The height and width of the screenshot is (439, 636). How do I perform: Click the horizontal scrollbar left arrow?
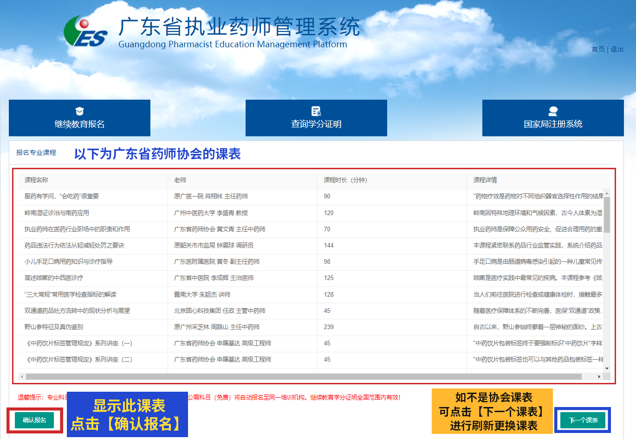pos(21,376)
